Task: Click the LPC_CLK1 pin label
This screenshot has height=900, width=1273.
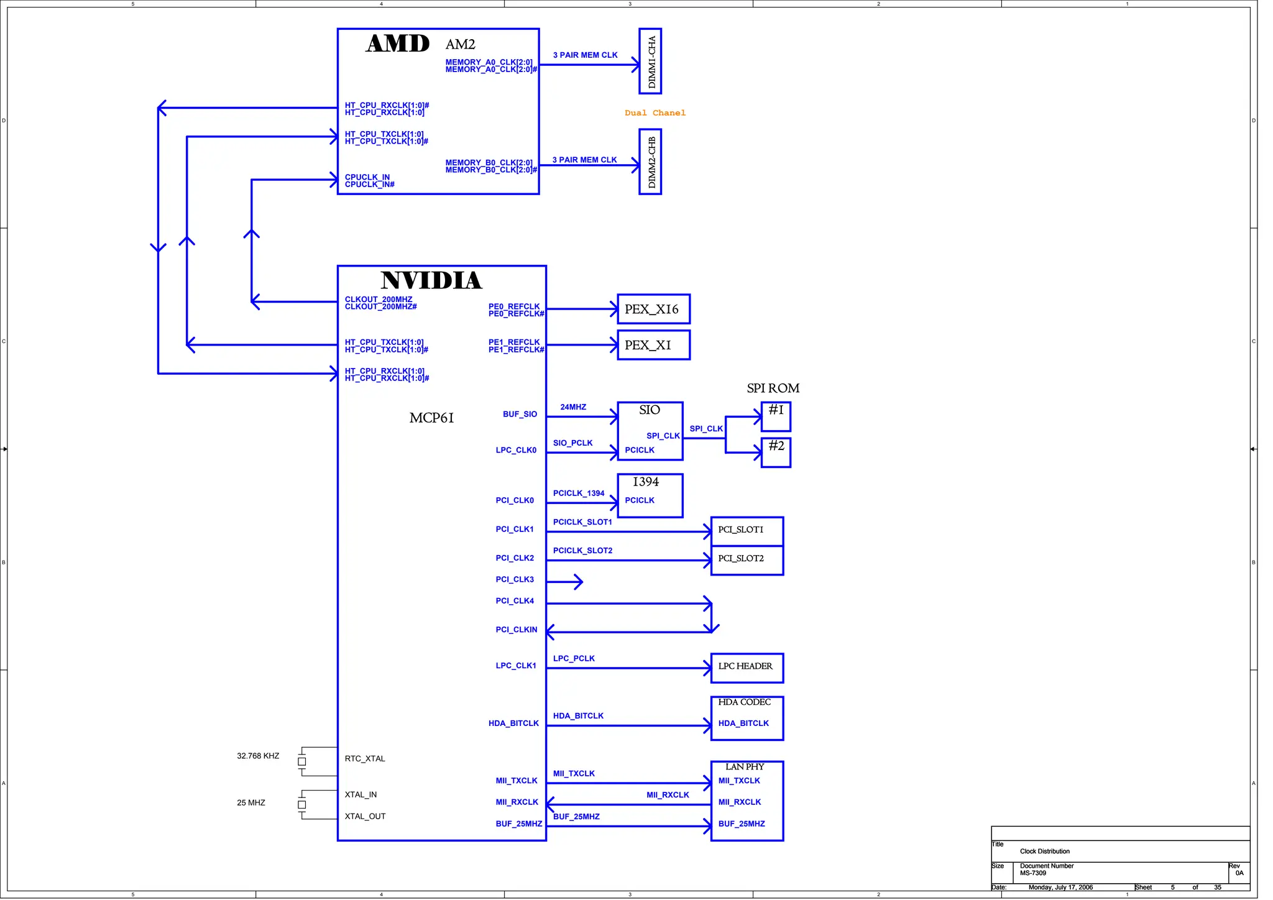Action: click(516, 666)
